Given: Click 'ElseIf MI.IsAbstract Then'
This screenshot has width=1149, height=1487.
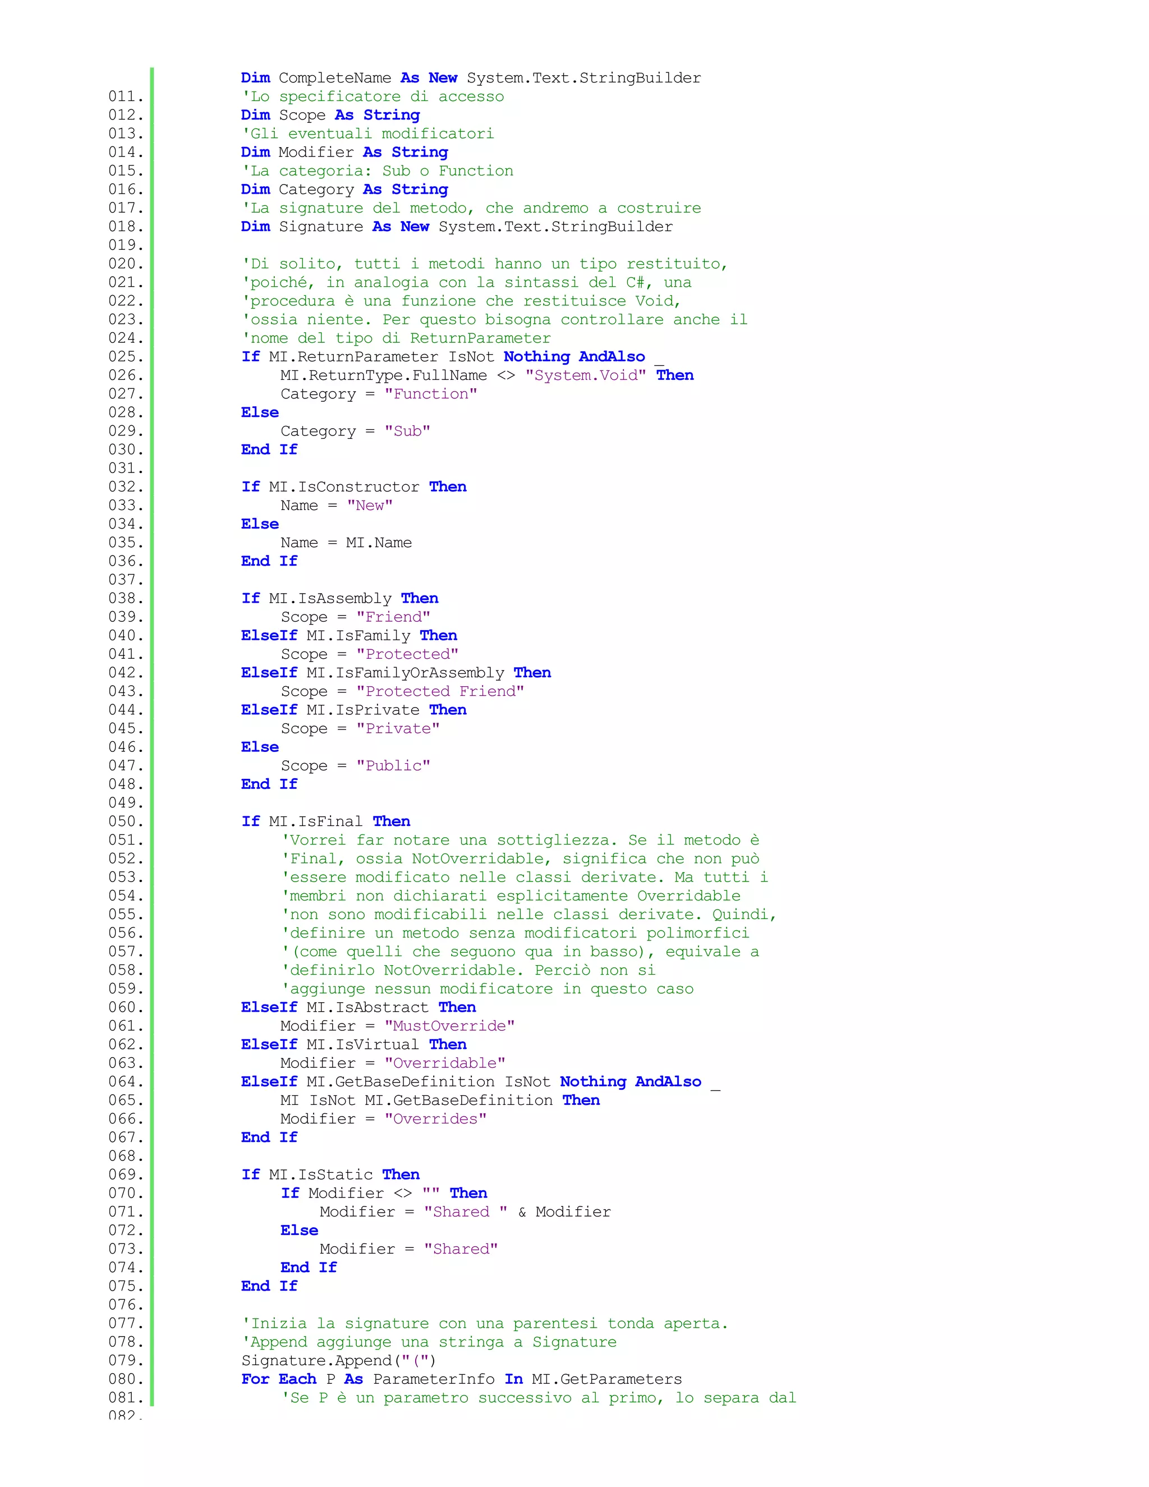Looking at the screenshot, I should (x=359, y=1007).
